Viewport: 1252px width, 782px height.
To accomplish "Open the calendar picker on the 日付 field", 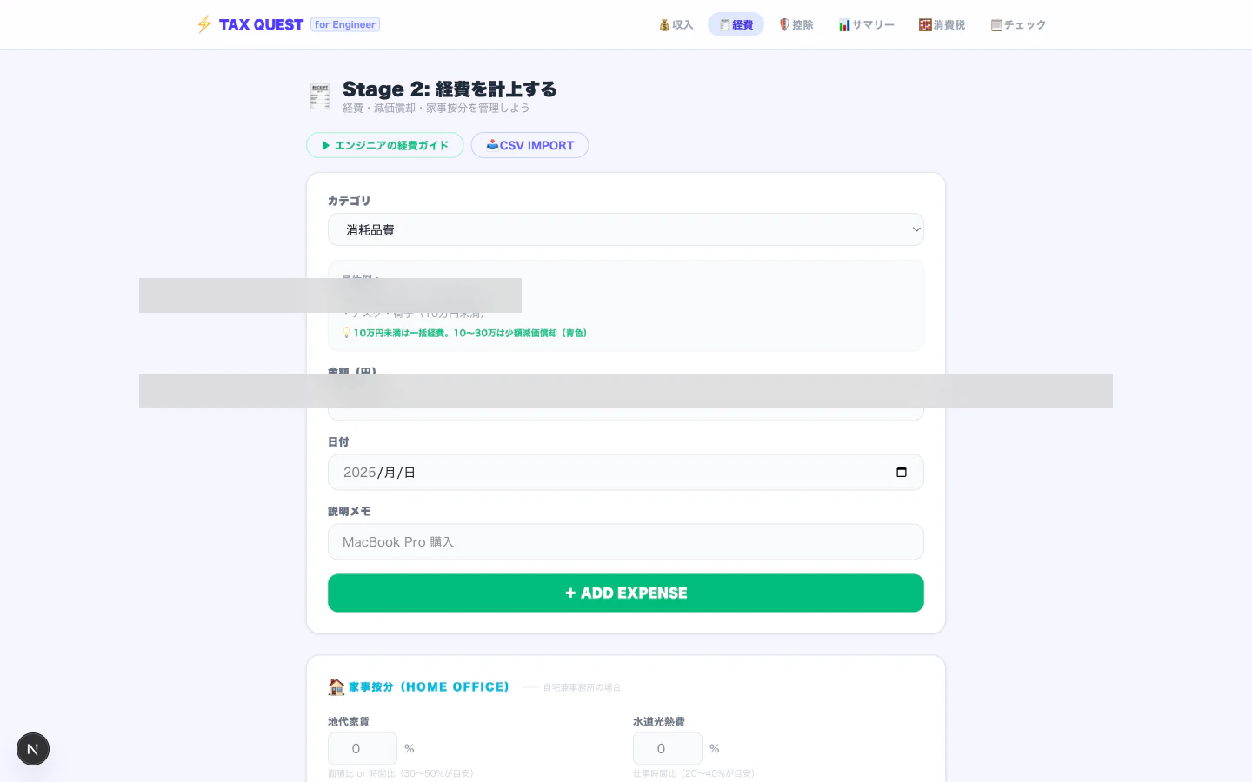I will [x=902, y=472].
